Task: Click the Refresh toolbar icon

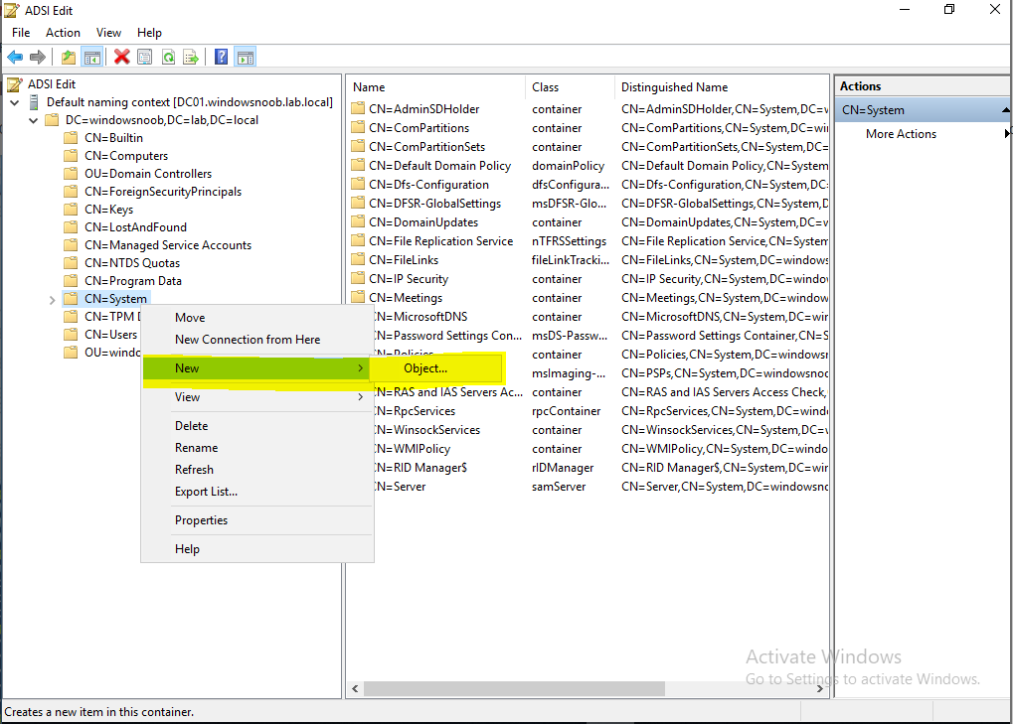Action: [x=168, y=58]
